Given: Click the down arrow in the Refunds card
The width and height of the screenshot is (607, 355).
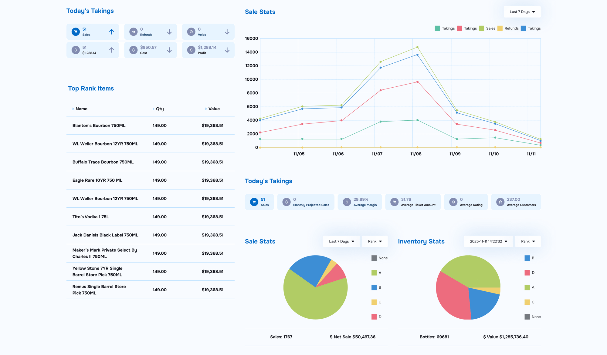Looking at the screenshot, I should point(169,32).
